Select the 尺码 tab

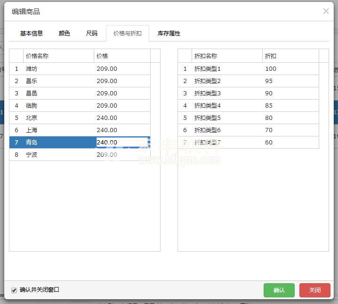pos(92,34)
